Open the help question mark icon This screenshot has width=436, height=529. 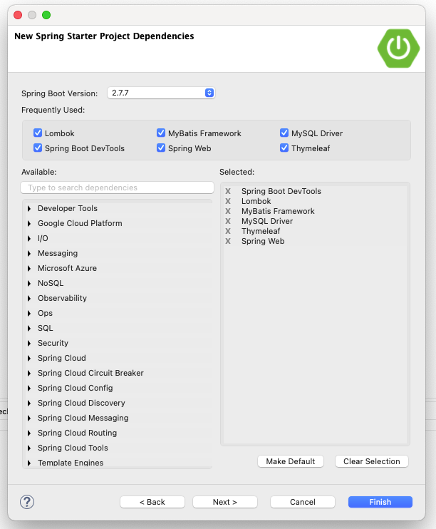tap(27, 502)
